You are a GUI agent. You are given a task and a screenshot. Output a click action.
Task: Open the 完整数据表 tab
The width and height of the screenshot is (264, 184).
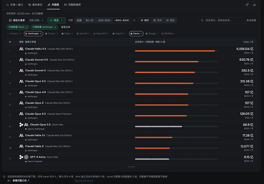pos(73,5)
